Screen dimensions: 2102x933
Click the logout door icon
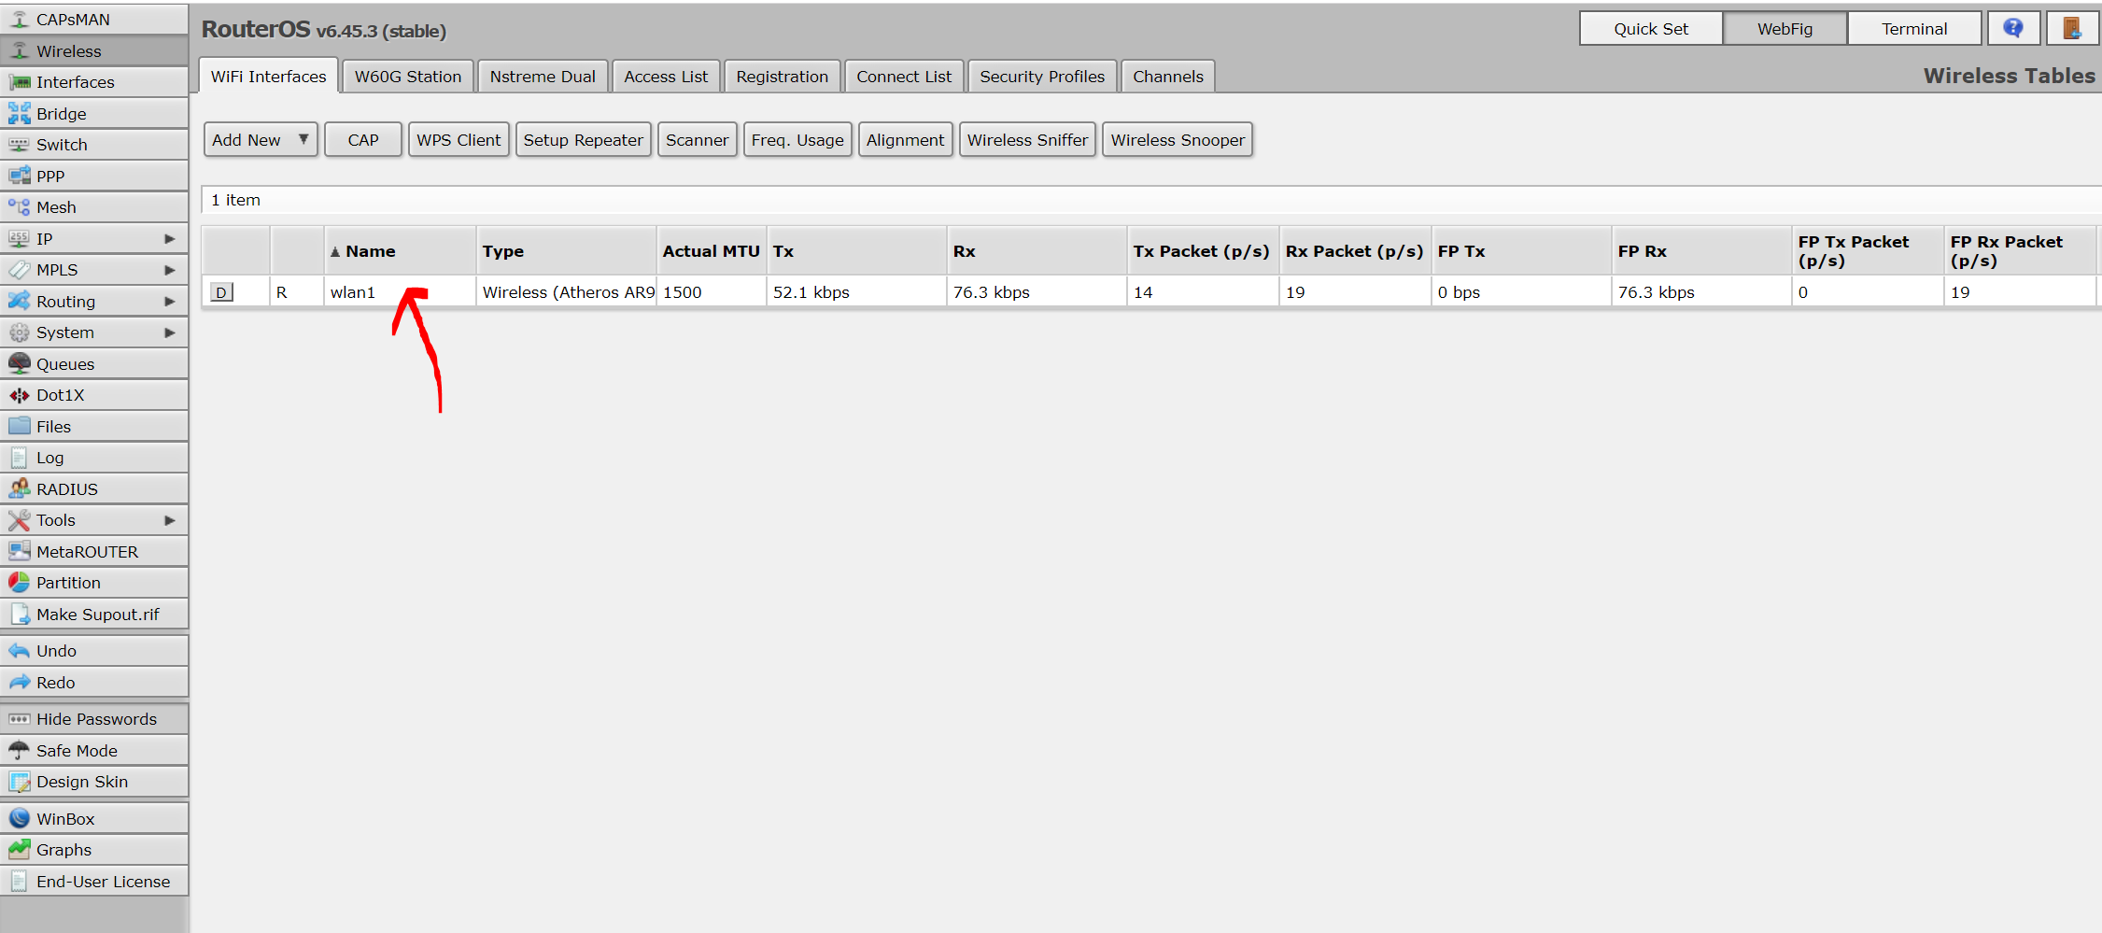[x=2071, y=28]
